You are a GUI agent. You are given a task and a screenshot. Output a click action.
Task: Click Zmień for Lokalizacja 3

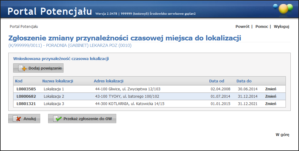pyautogui.click(x=270, y=104)
